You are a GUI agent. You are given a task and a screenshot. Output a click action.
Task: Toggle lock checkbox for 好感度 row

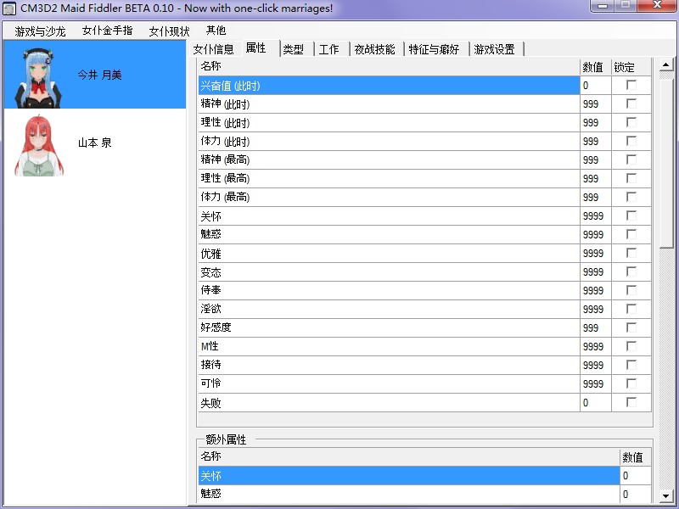(631, 327)
